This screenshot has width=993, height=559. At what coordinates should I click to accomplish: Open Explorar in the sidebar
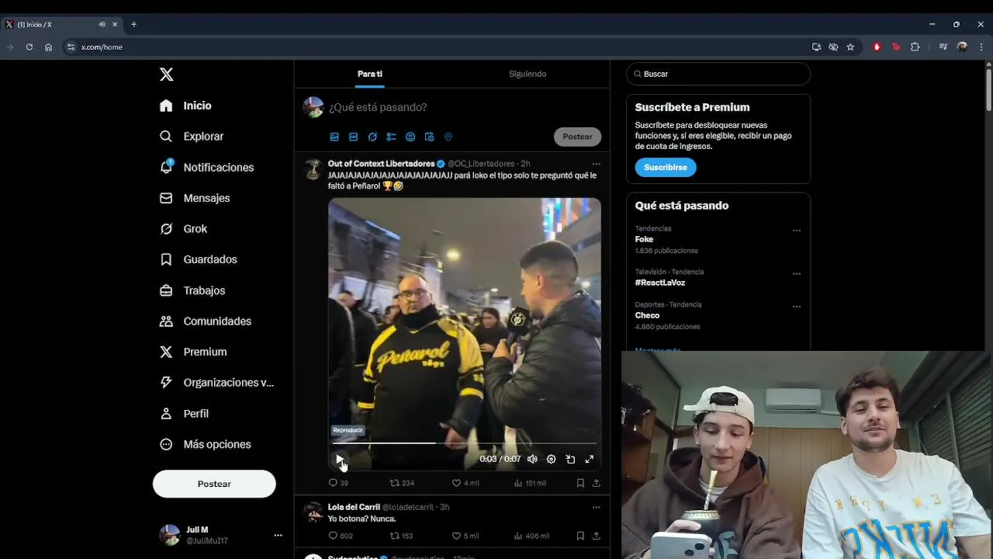(192, 136)
